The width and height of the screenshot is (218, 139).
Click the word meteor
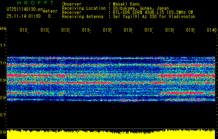[50, 11]
